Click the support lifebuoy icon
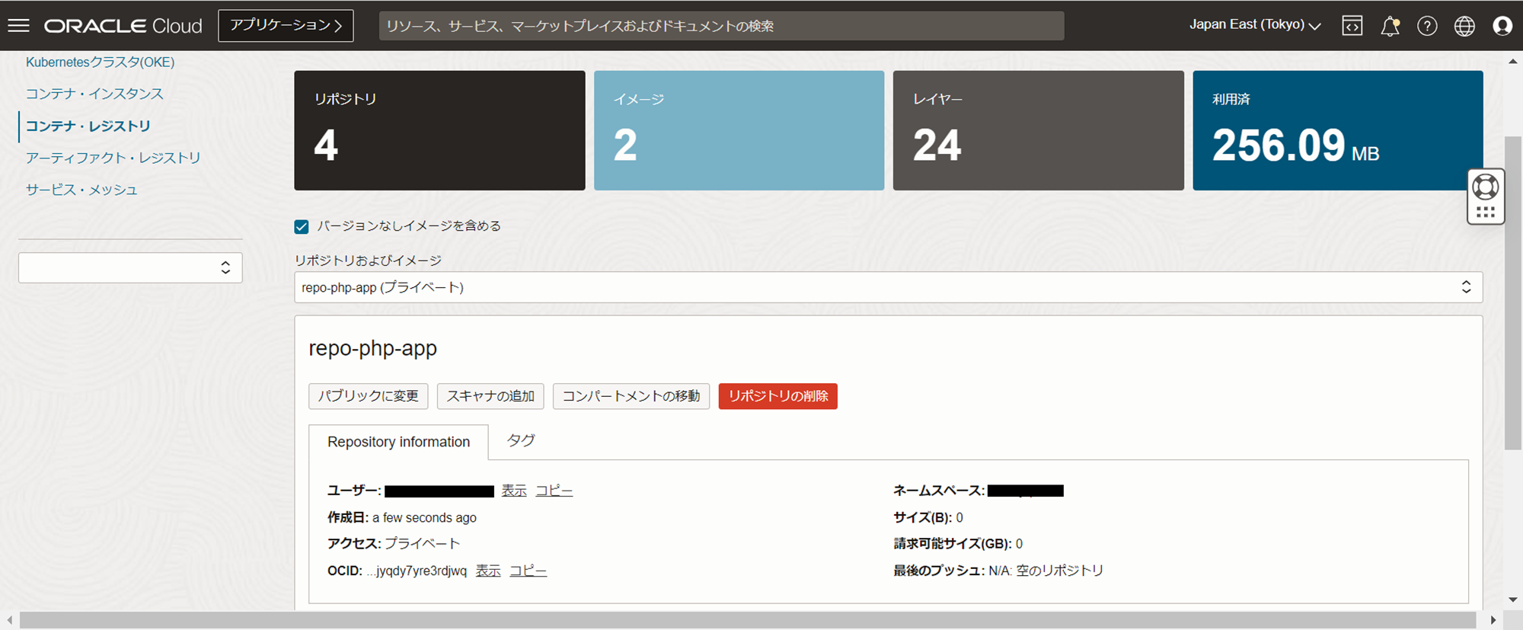Screen dimensions: 1523x630 tap(1486, 187)
